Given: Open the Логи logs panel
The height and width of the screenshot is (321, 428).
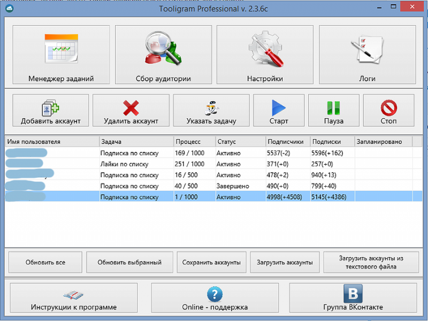Looking at the screenshot, I should click(367, 55).
